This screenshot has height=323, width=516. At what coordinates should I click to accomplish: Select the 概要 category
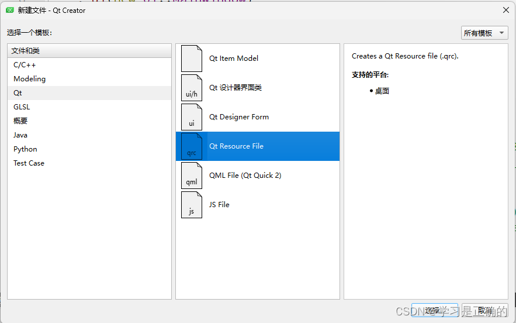(89, 121)
